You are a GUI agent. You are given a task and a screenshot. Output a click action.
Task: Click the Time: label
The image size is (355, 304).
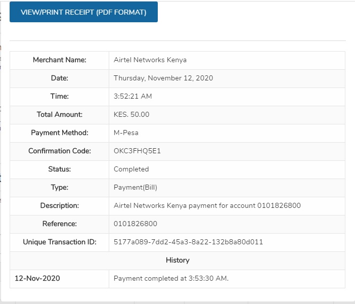click(60, 96)
